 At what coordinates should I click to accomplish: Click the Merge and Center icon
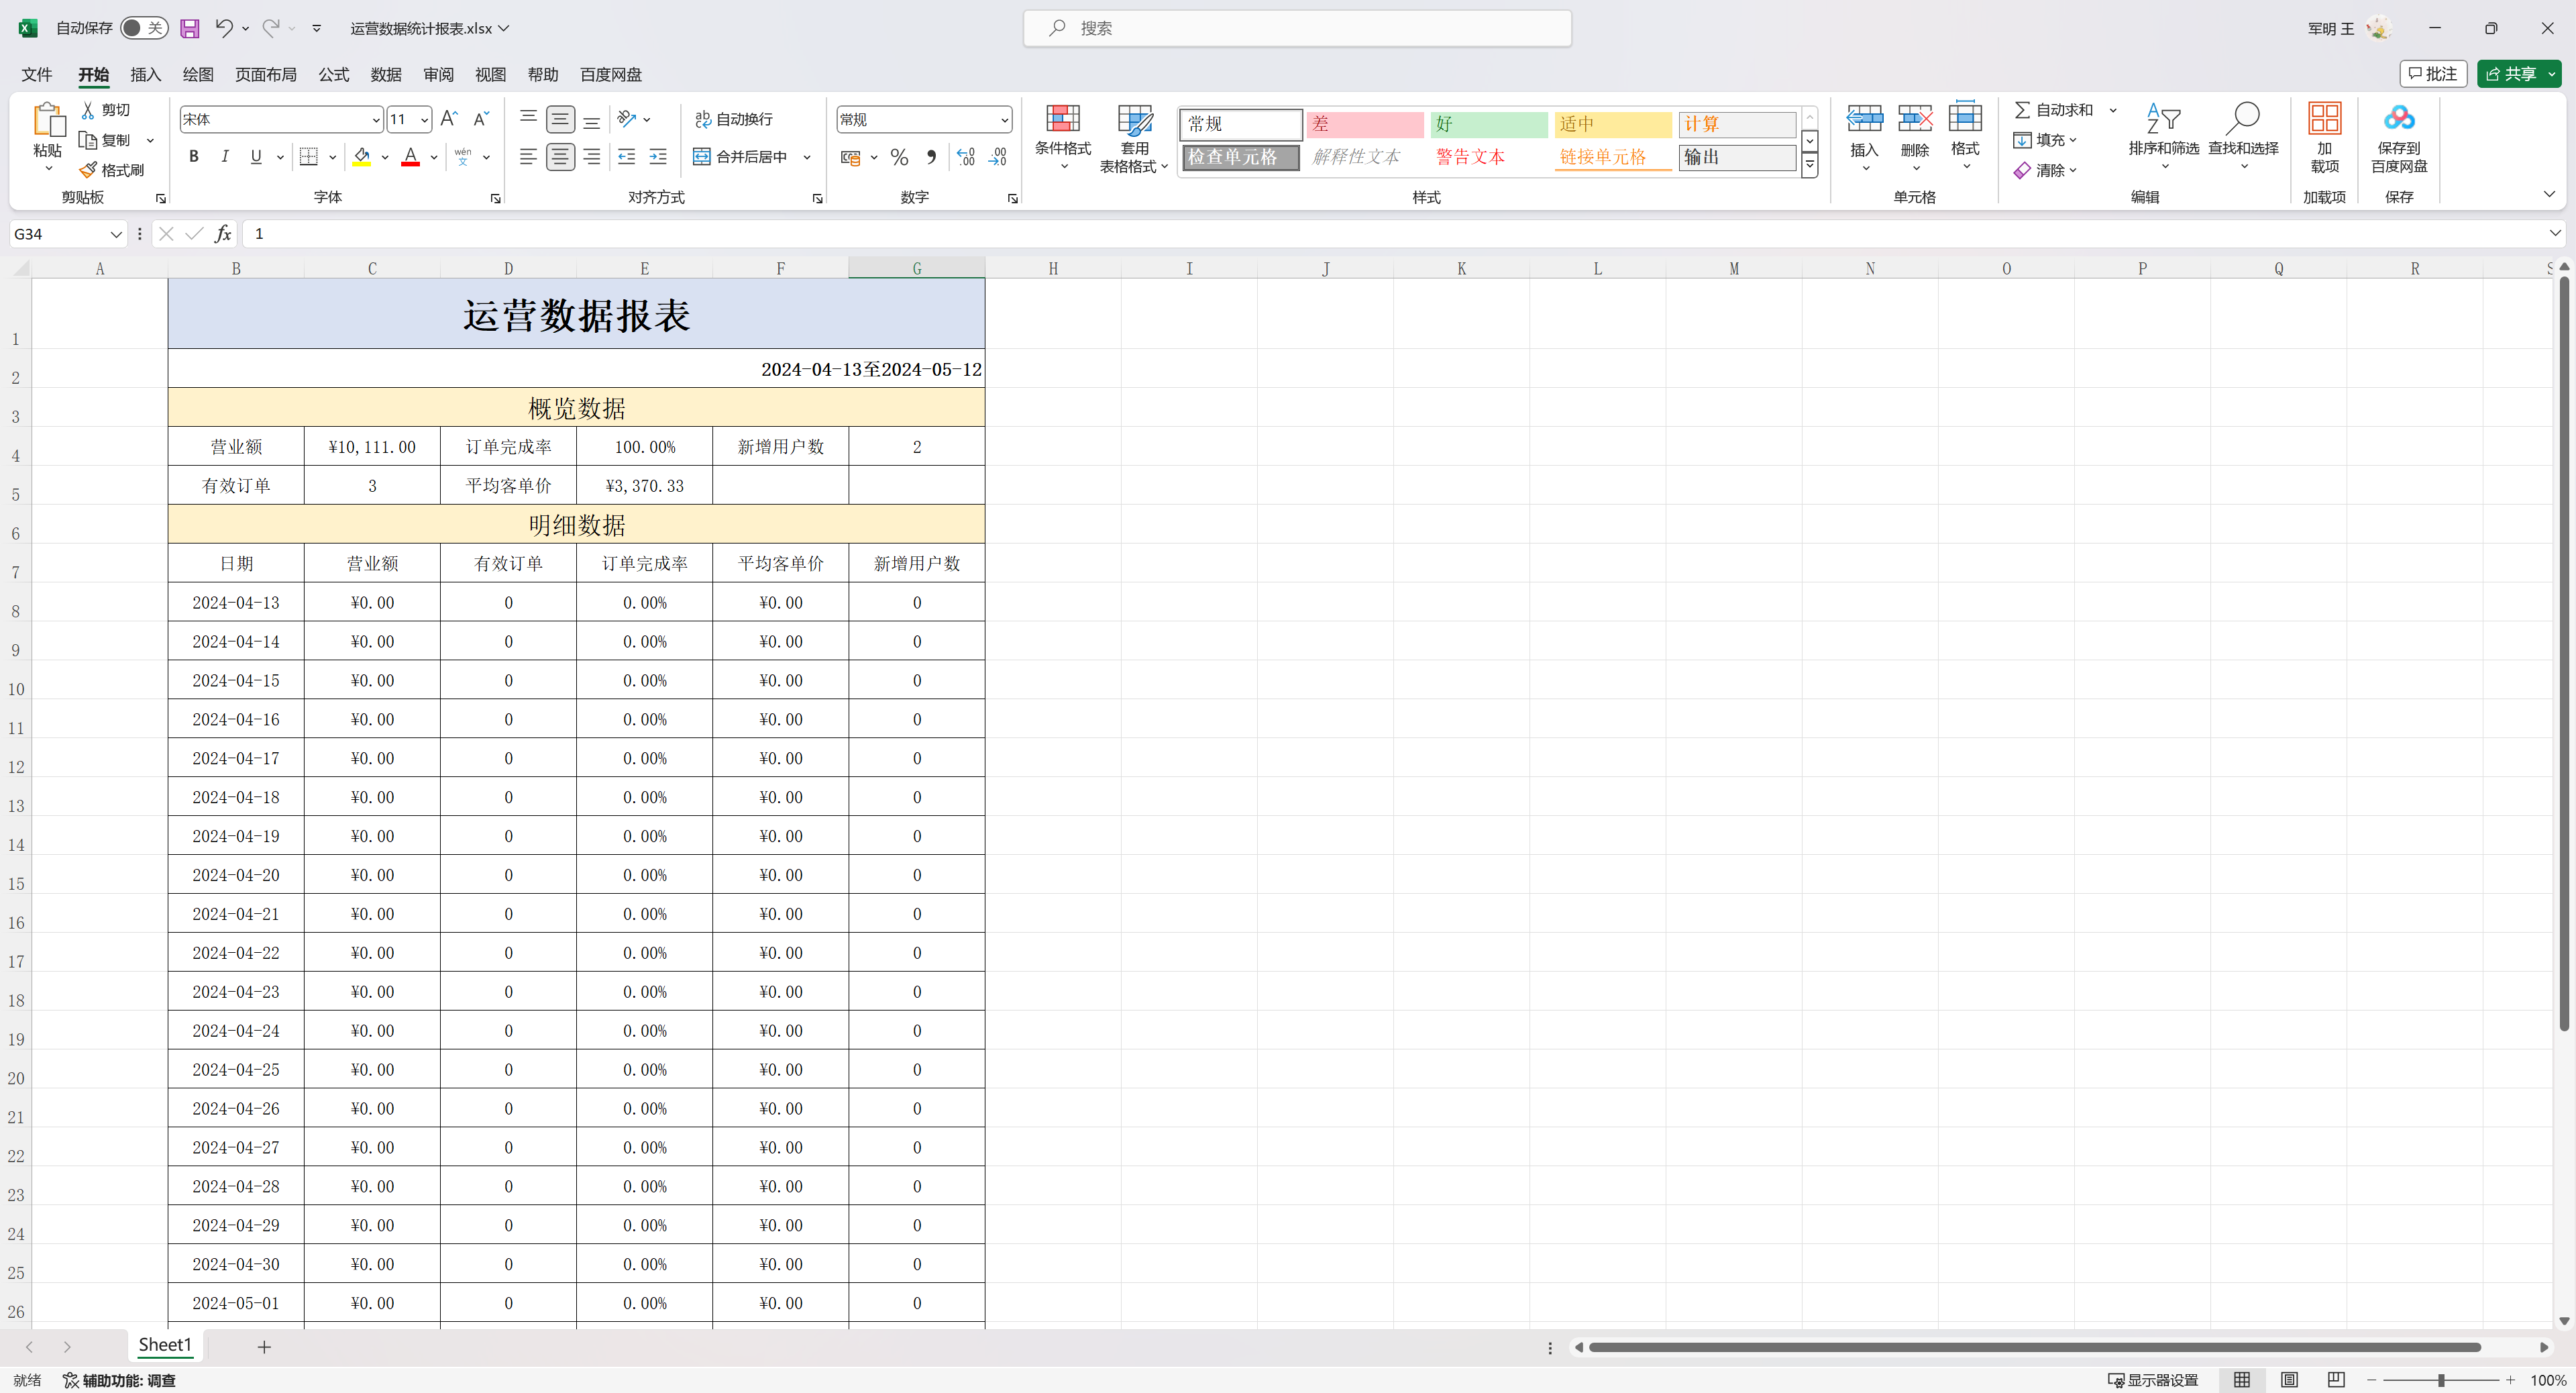pos(702,157)
